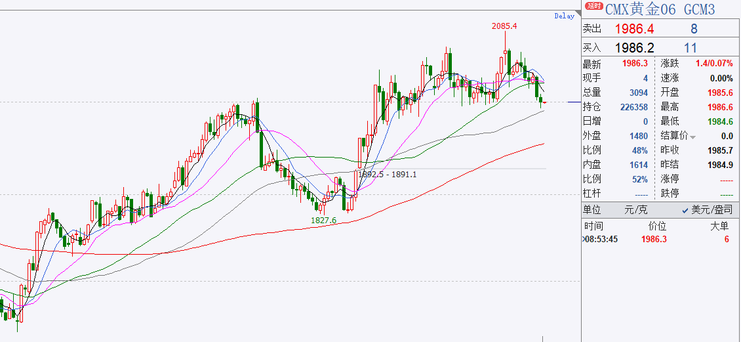
Task: Select outer volume 1480
Action: click(x=639, y=137)
